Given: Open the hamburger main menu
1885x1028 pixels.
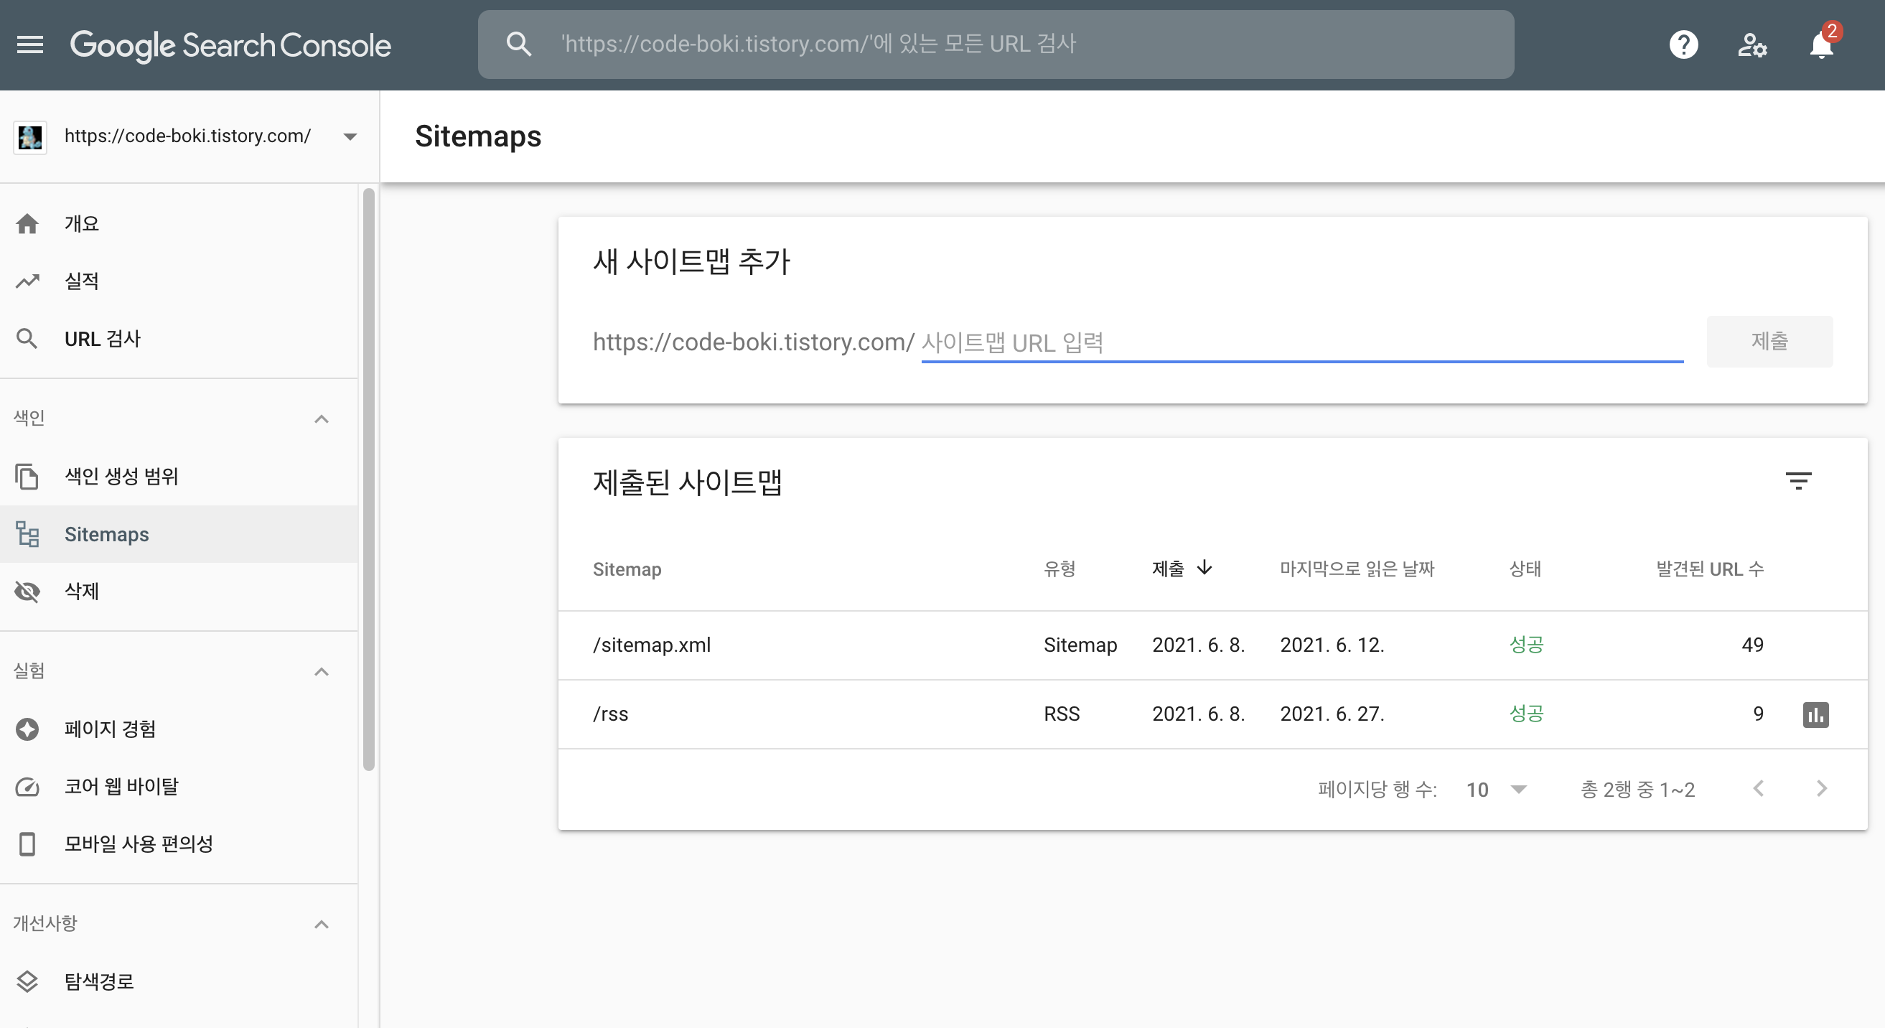Looking at the screenshot, I should click(30, 45).
